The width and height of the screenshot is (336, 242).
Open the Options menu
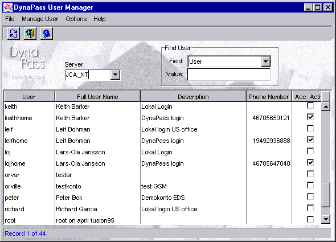(x=76, y=19)
